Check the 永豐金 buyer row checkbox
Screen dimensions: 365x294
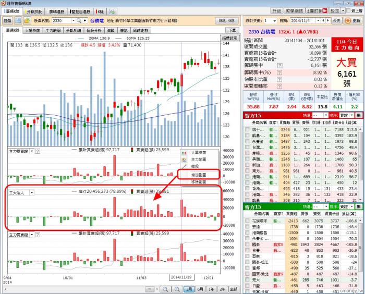coord(247,141)
